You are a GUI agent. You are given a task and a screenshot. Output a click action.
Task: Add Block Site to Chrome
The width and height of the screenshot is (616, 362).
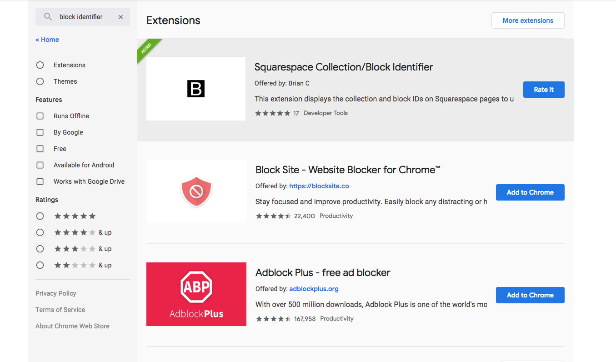[x=530, y=192]
